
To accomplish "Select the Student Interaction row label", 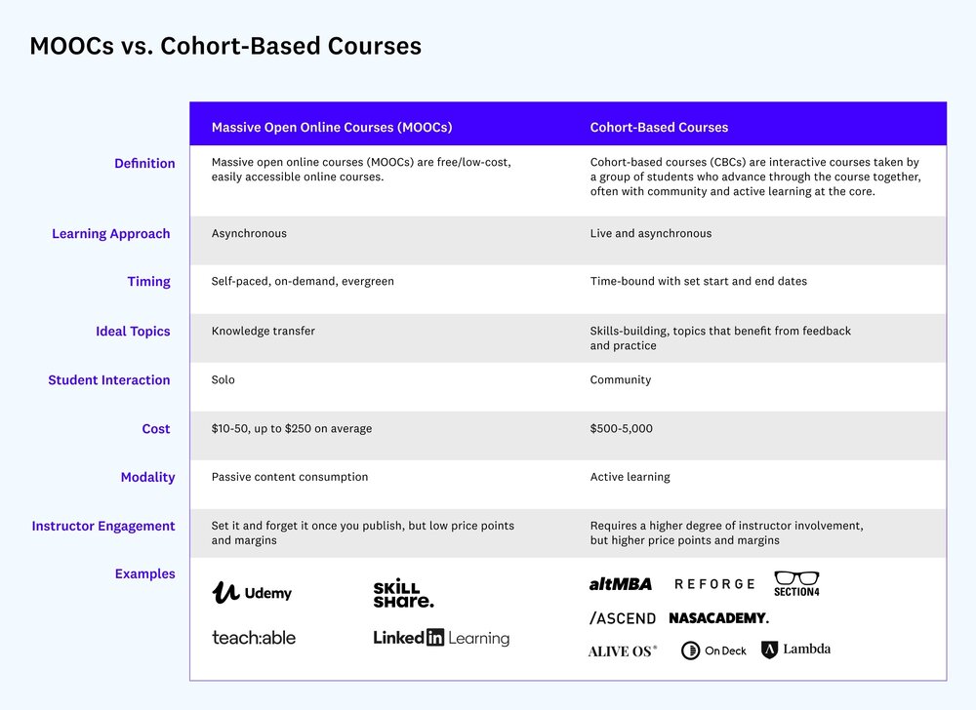I will [x=109, y=379].
